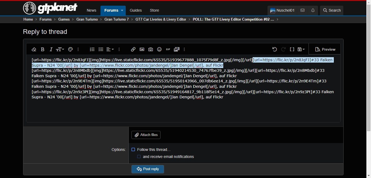
Task: Toggle italic text formatting
Action: pyautogui.click(x=51, y=49)
